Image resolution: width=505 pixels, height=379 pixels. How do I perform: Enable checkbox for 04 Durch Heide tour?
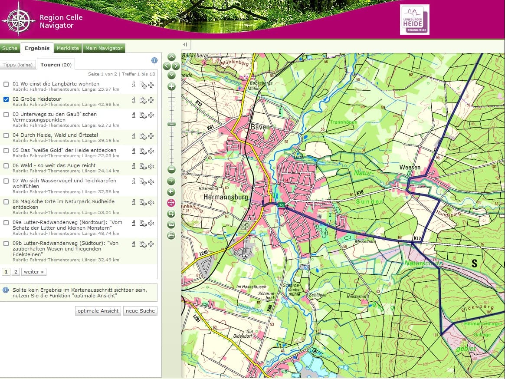6,135
